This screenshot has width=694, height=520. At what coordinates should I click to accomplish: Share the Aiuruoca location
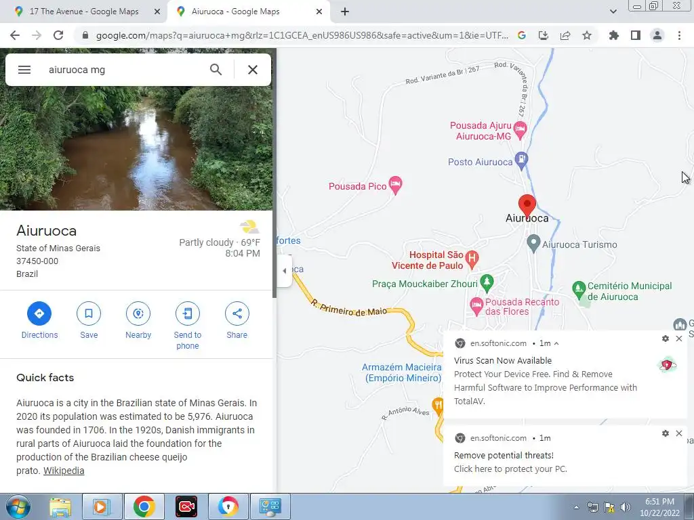coord(237,313)
